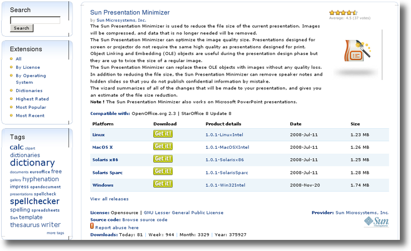Open the Sun Presentation Minimizer title link

(x=130, y=12)
